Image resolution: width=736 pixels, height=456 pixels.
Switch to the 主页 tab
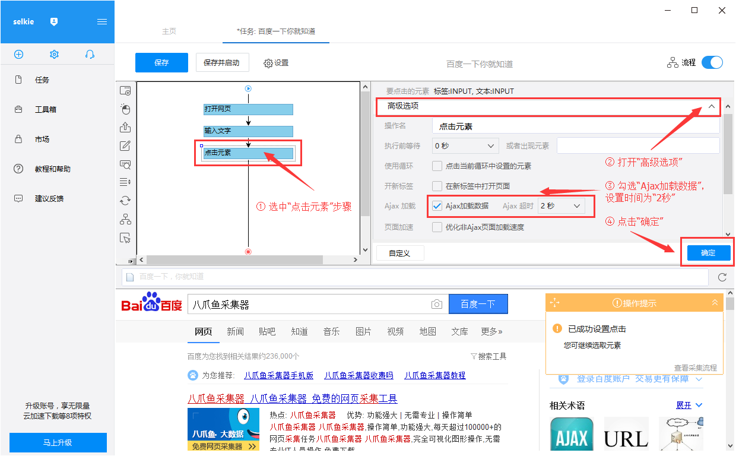pos(169,31)
